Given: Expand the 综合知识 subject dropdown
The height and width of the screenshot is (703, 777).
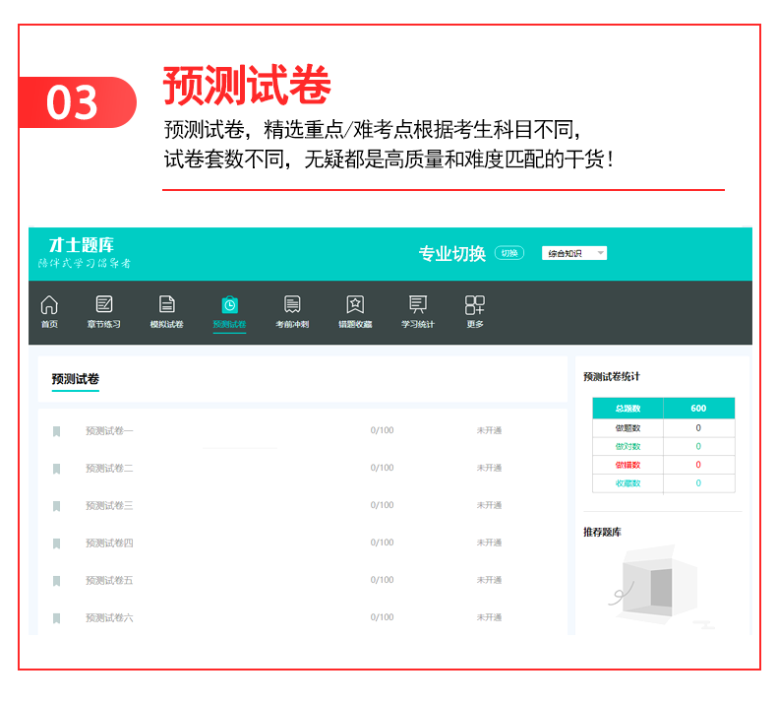Looking at the screenshot, I should [x=574, y=253].
